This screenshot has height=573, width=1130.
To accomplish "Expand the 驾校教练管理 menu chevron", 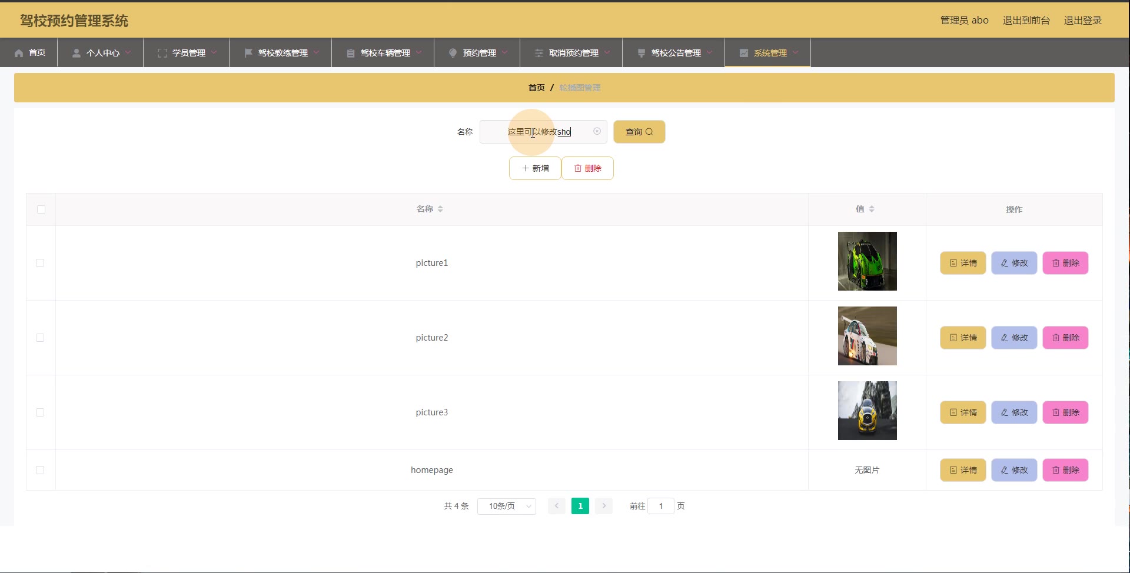I will 316,52.
